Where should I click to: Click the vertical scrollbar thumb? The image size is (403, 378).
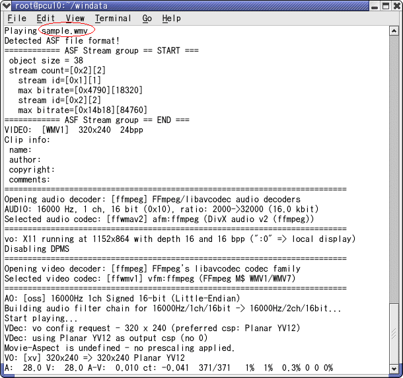pyautogui.click(x=394, y=334)
